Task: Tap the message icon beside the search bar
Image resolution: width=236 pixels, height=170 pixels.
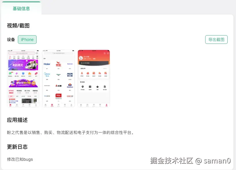Action: click(37, 53)
